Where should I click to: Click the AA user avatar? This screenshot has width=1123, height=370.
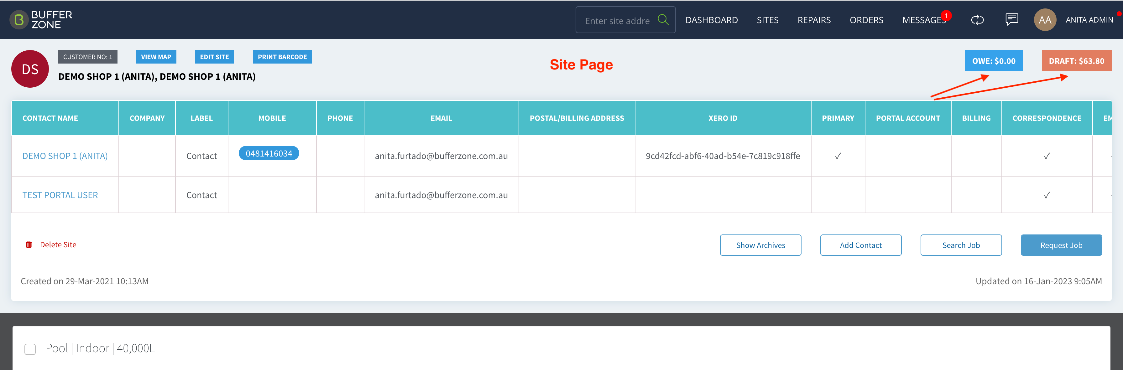(x=1045, y=20)
